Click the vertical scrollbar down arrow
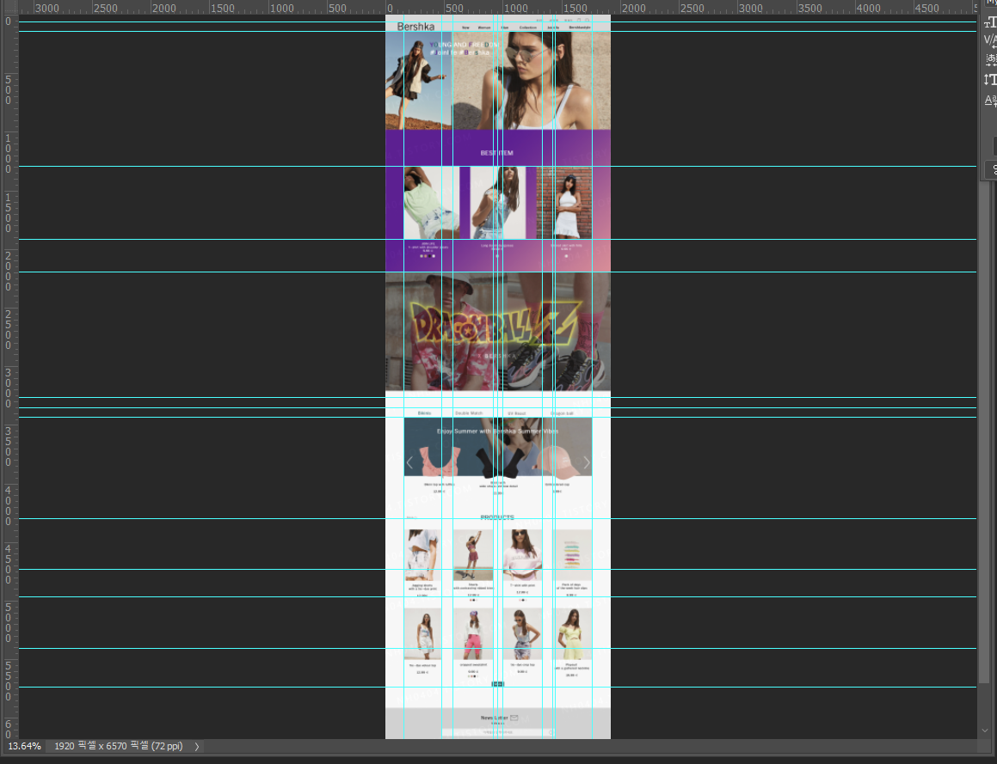This screenshot has height=764, width=997. 985,730
